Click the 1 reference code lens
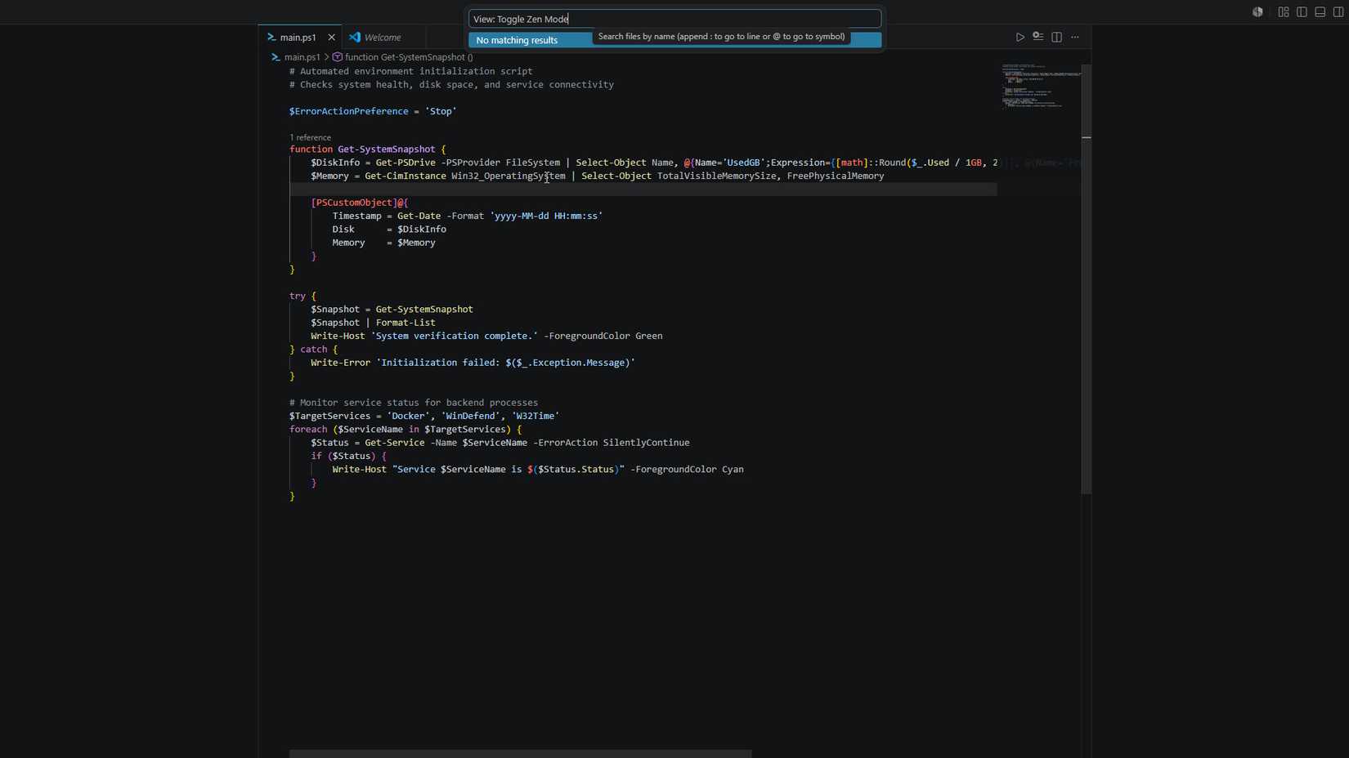The width and height of the screenshot is (1349, 758). coord(310,137)
